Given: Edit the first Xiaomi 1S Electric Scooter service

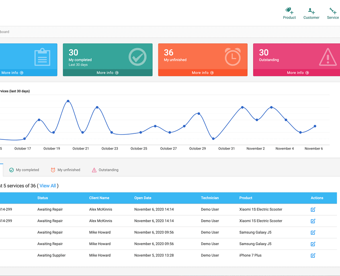Looking at the screenshot, I should [313, 209].
